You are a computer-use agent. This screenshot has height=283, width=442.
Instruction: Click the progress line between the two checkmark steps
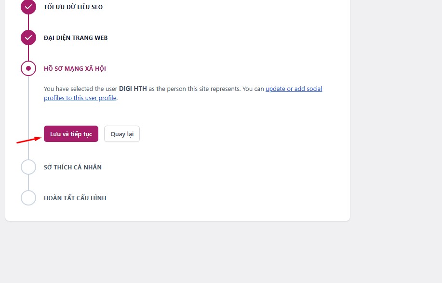coord(28,22)
